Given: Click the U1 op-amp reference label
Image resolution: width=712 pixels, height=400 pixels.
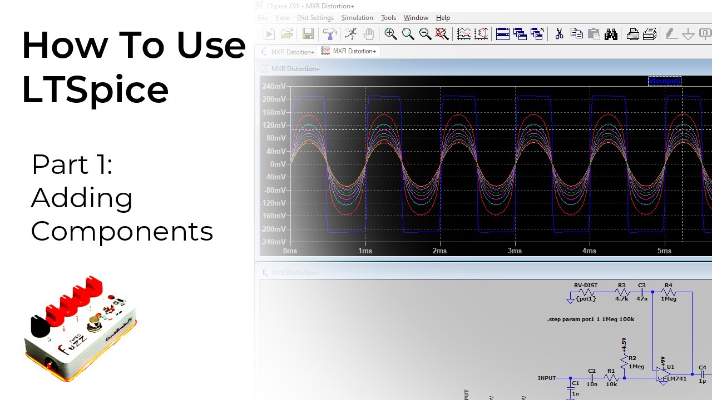Looking at the screenshot, I should (x=670, y=367).
